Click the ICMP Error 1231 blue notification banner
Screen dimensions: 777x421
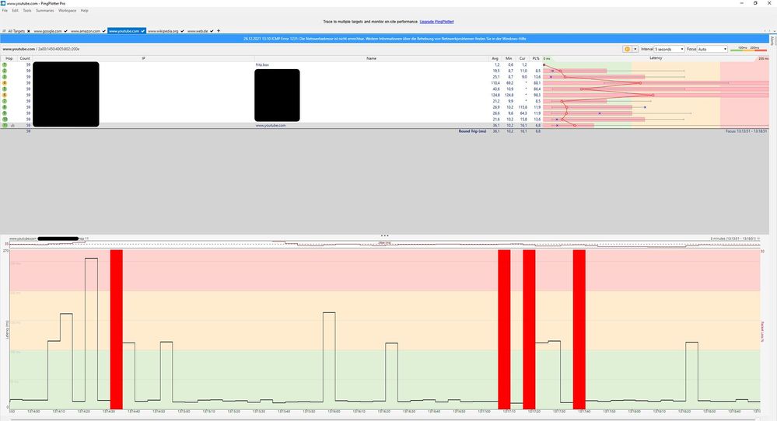tap(384, 39)
